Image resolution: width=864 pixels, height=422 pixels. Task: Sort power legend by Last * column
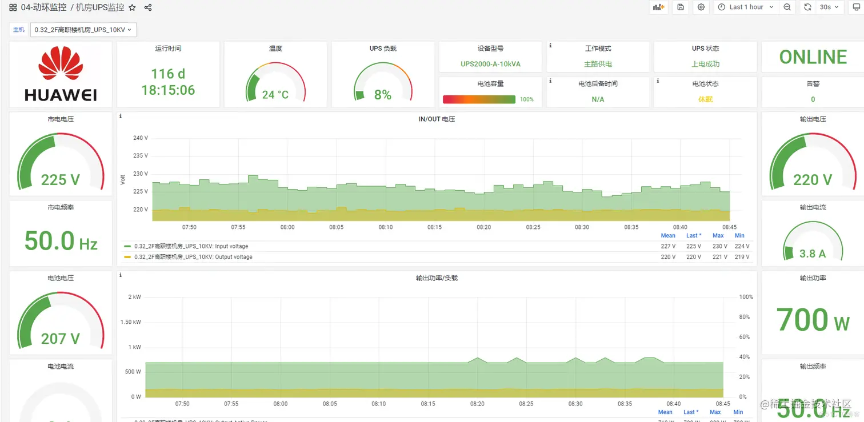(x=691, y=412)
